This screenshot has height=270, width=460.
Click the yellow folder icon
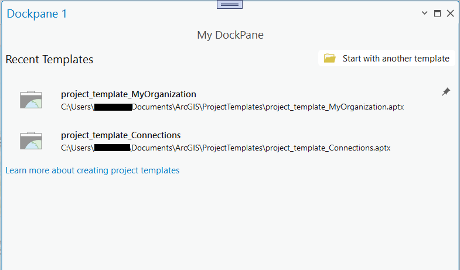coord(330,59)
